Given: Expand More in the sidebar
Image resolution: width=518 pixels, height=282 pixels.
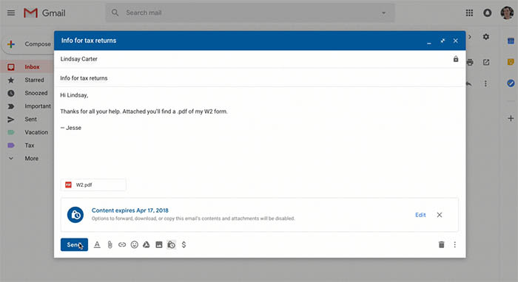Looking at the screenshot, I should point(31,159).
